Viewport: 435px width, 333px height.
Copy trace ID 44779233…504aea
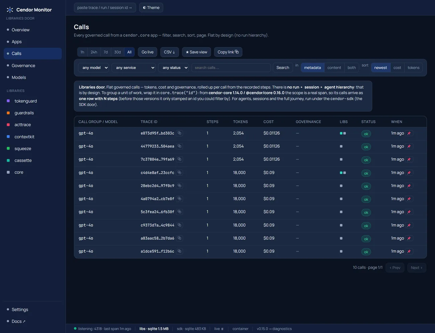pos(179,146)
